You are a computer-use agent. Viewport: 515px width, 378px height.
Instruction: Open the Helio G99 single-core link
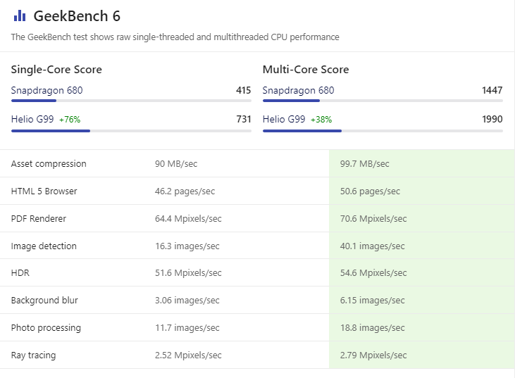click(32, 120)
